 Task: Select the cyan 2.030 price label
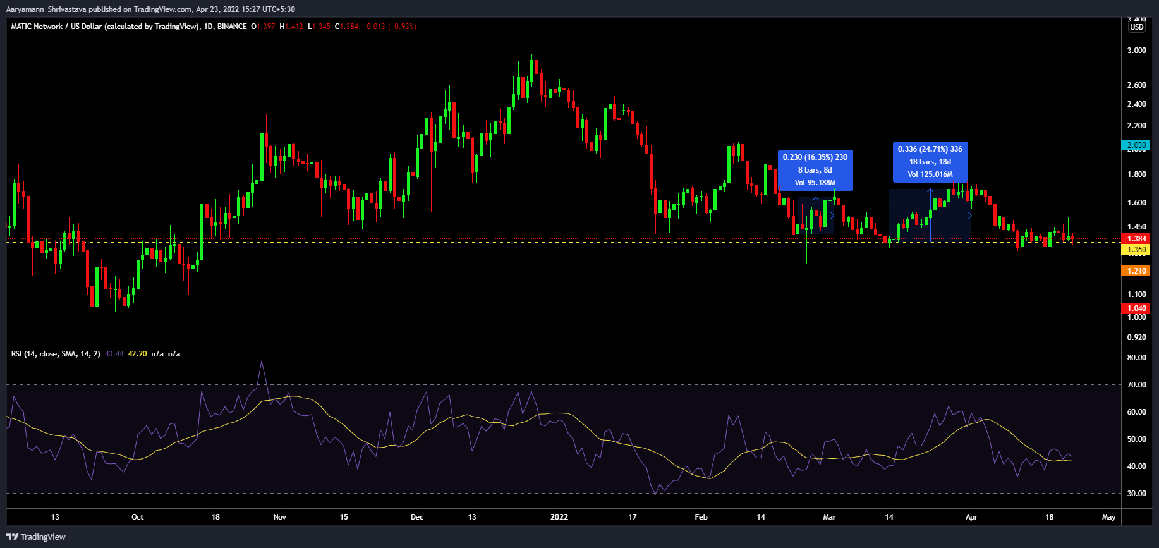tap(1136, 145)
